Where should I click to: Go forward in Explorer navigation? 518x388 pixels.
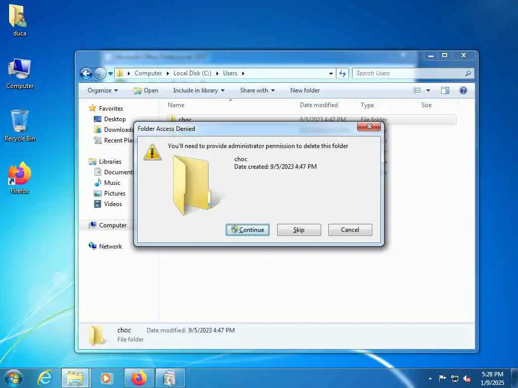point(100,73)
